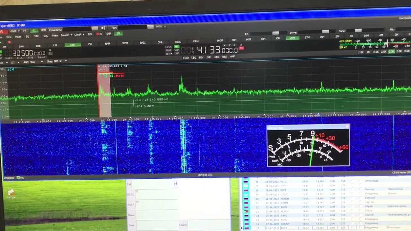Click the CnType desktop icon
The image size is (411, 231).
coord(11,193)
